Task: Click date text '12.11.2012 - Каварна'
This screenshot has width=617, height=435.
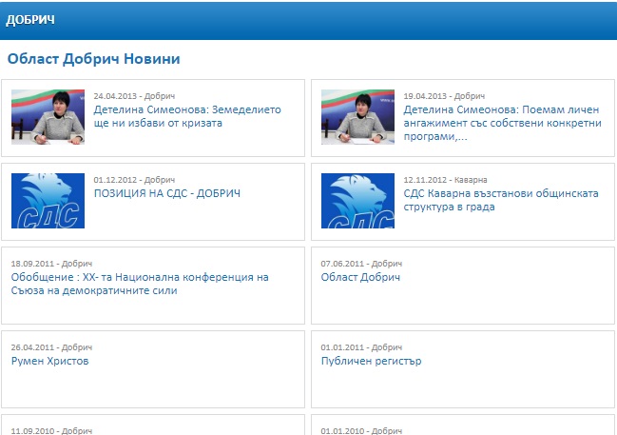Action: tap(445, 180)
